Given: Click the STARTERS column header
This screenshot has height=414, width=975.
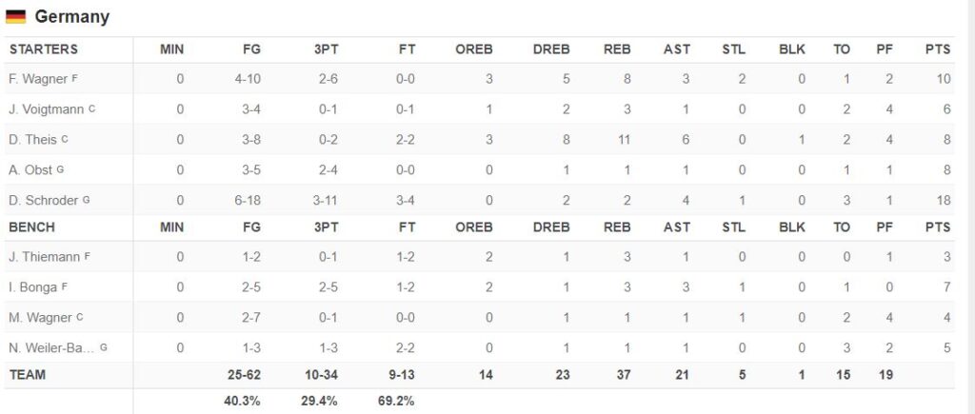Looking at the screenshot, I should pyautogui.click(x=44, y=49).
